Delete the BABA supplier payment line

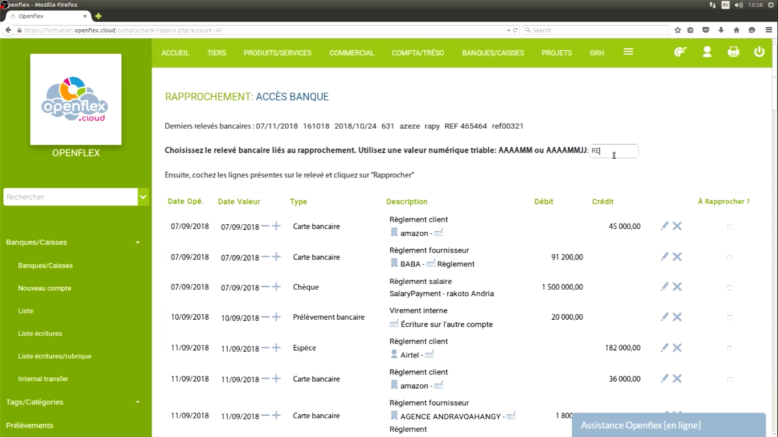(677, 257)
